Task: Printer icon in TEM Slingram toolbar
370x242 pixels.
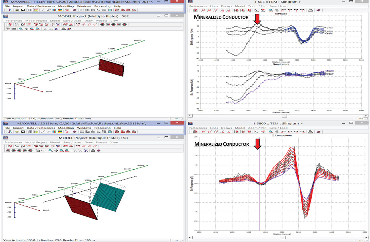Action: [x=310, y=132]
